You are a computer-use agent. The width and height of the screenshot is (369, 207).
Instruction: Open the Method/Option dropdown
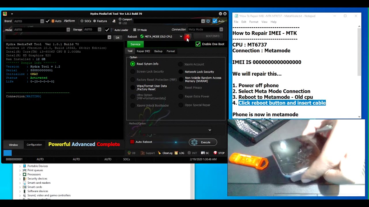pyautogui.click(x=210, y=130)
